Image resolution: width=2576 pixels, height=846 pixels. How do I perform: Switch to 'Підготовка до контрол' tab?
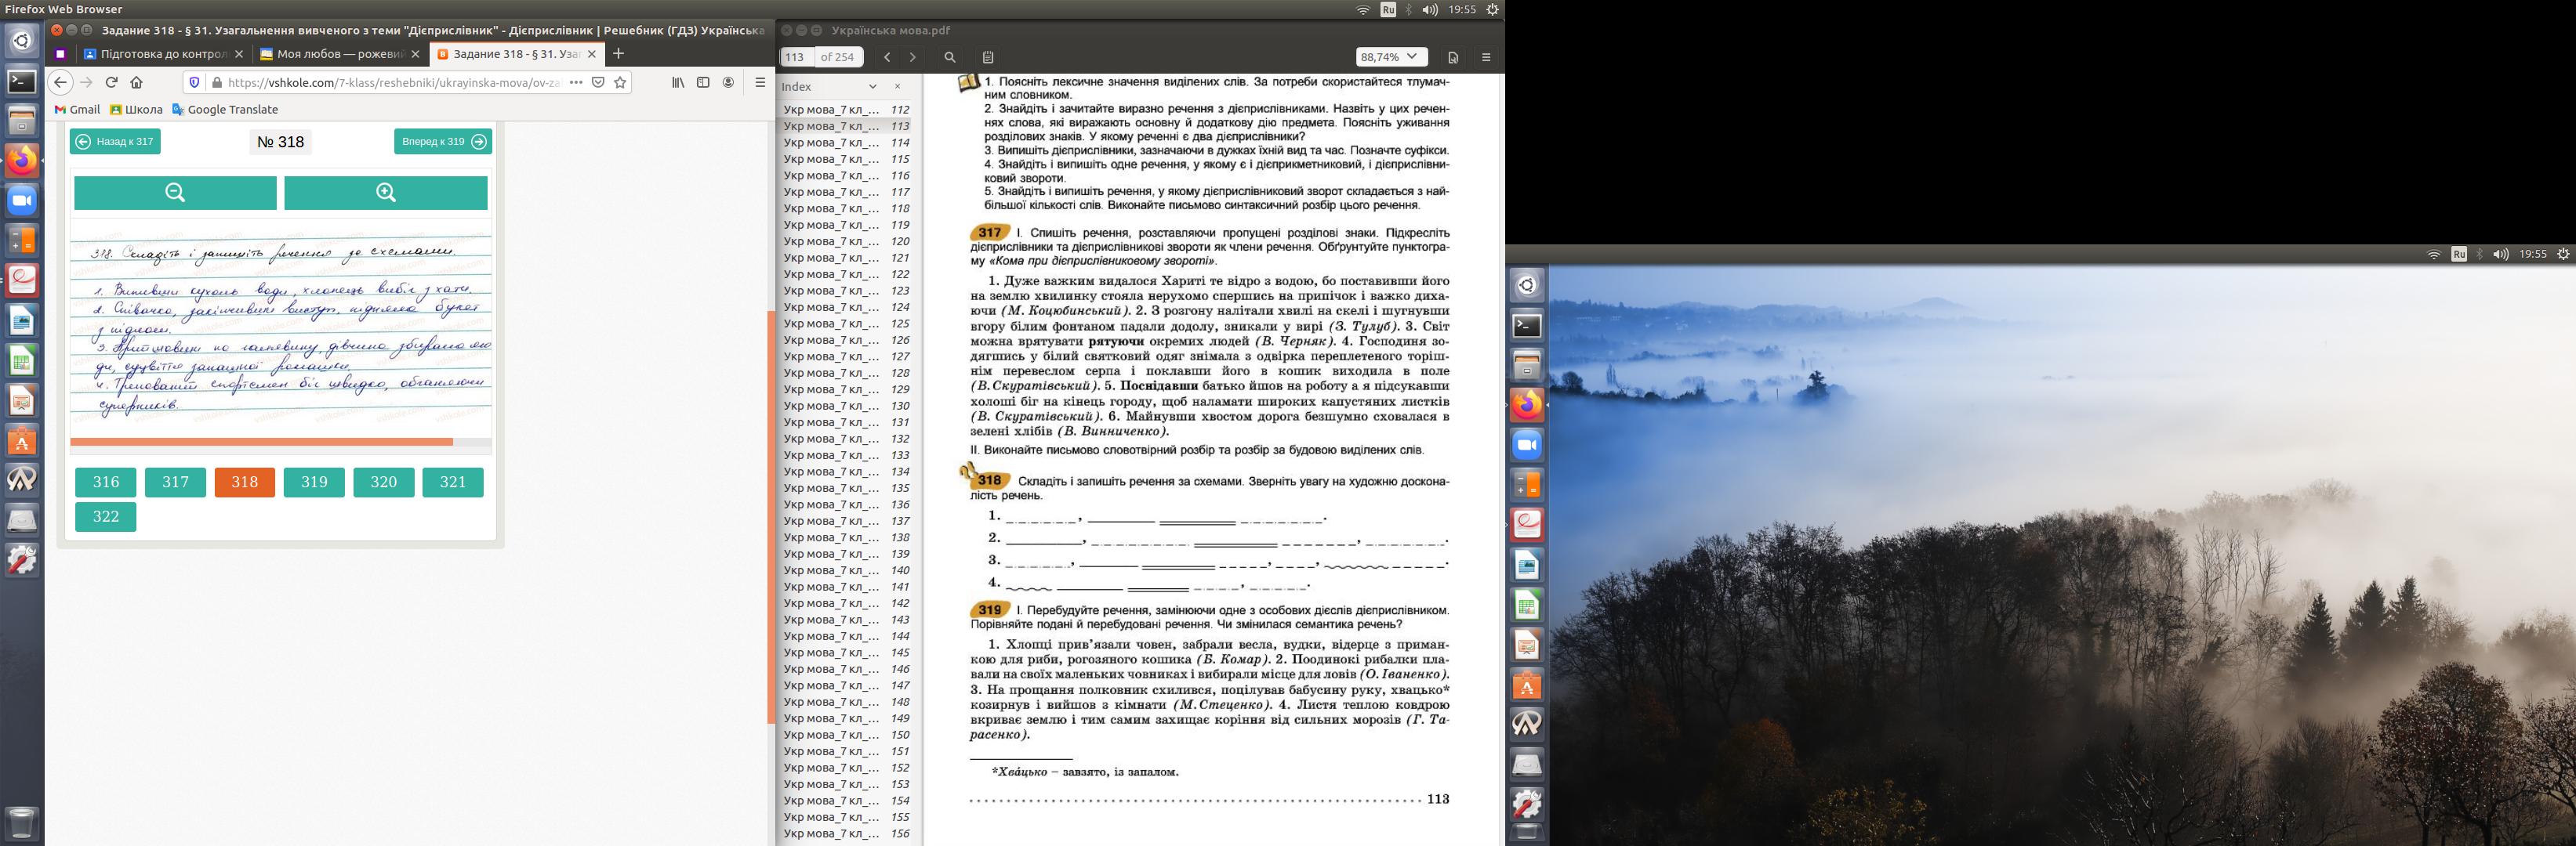(x=163, y=54)
